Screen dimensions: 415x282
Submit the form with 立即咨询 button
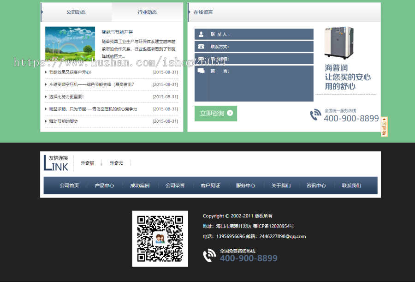pos(216,114)
